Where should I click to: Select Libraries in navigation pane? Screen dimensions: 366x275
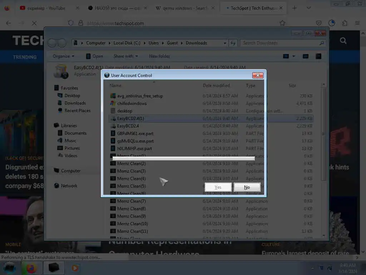[69, 126]
